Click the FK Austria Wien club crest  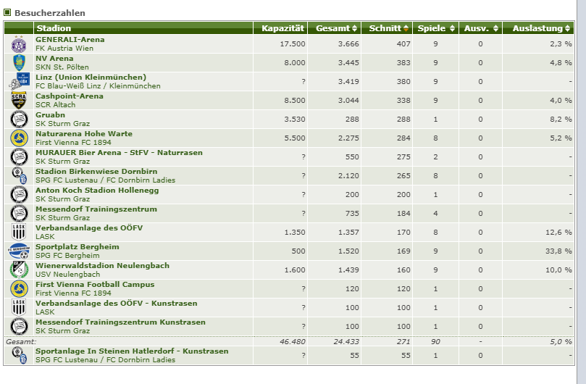(19, 44)
